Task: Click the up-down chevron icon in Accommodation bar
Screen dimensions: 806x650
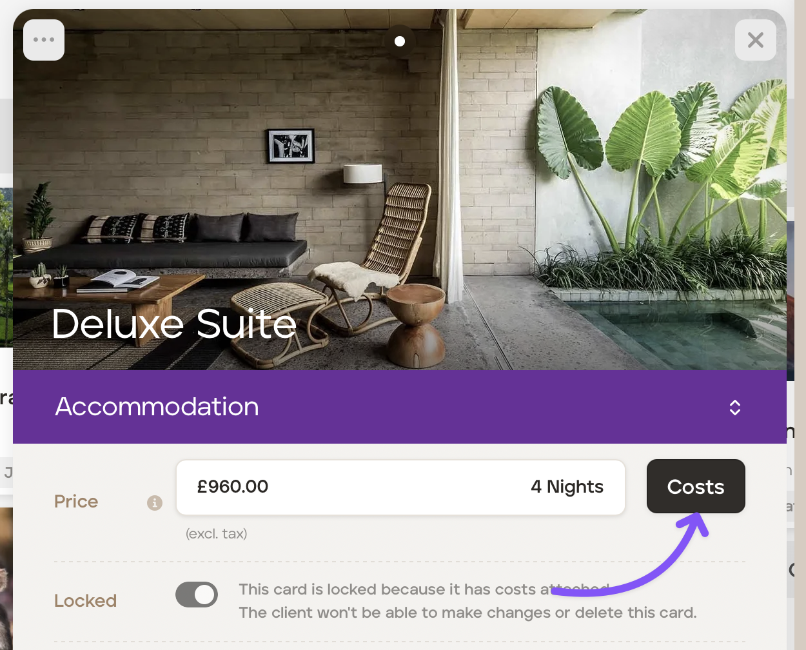Action: coord(734,408)
